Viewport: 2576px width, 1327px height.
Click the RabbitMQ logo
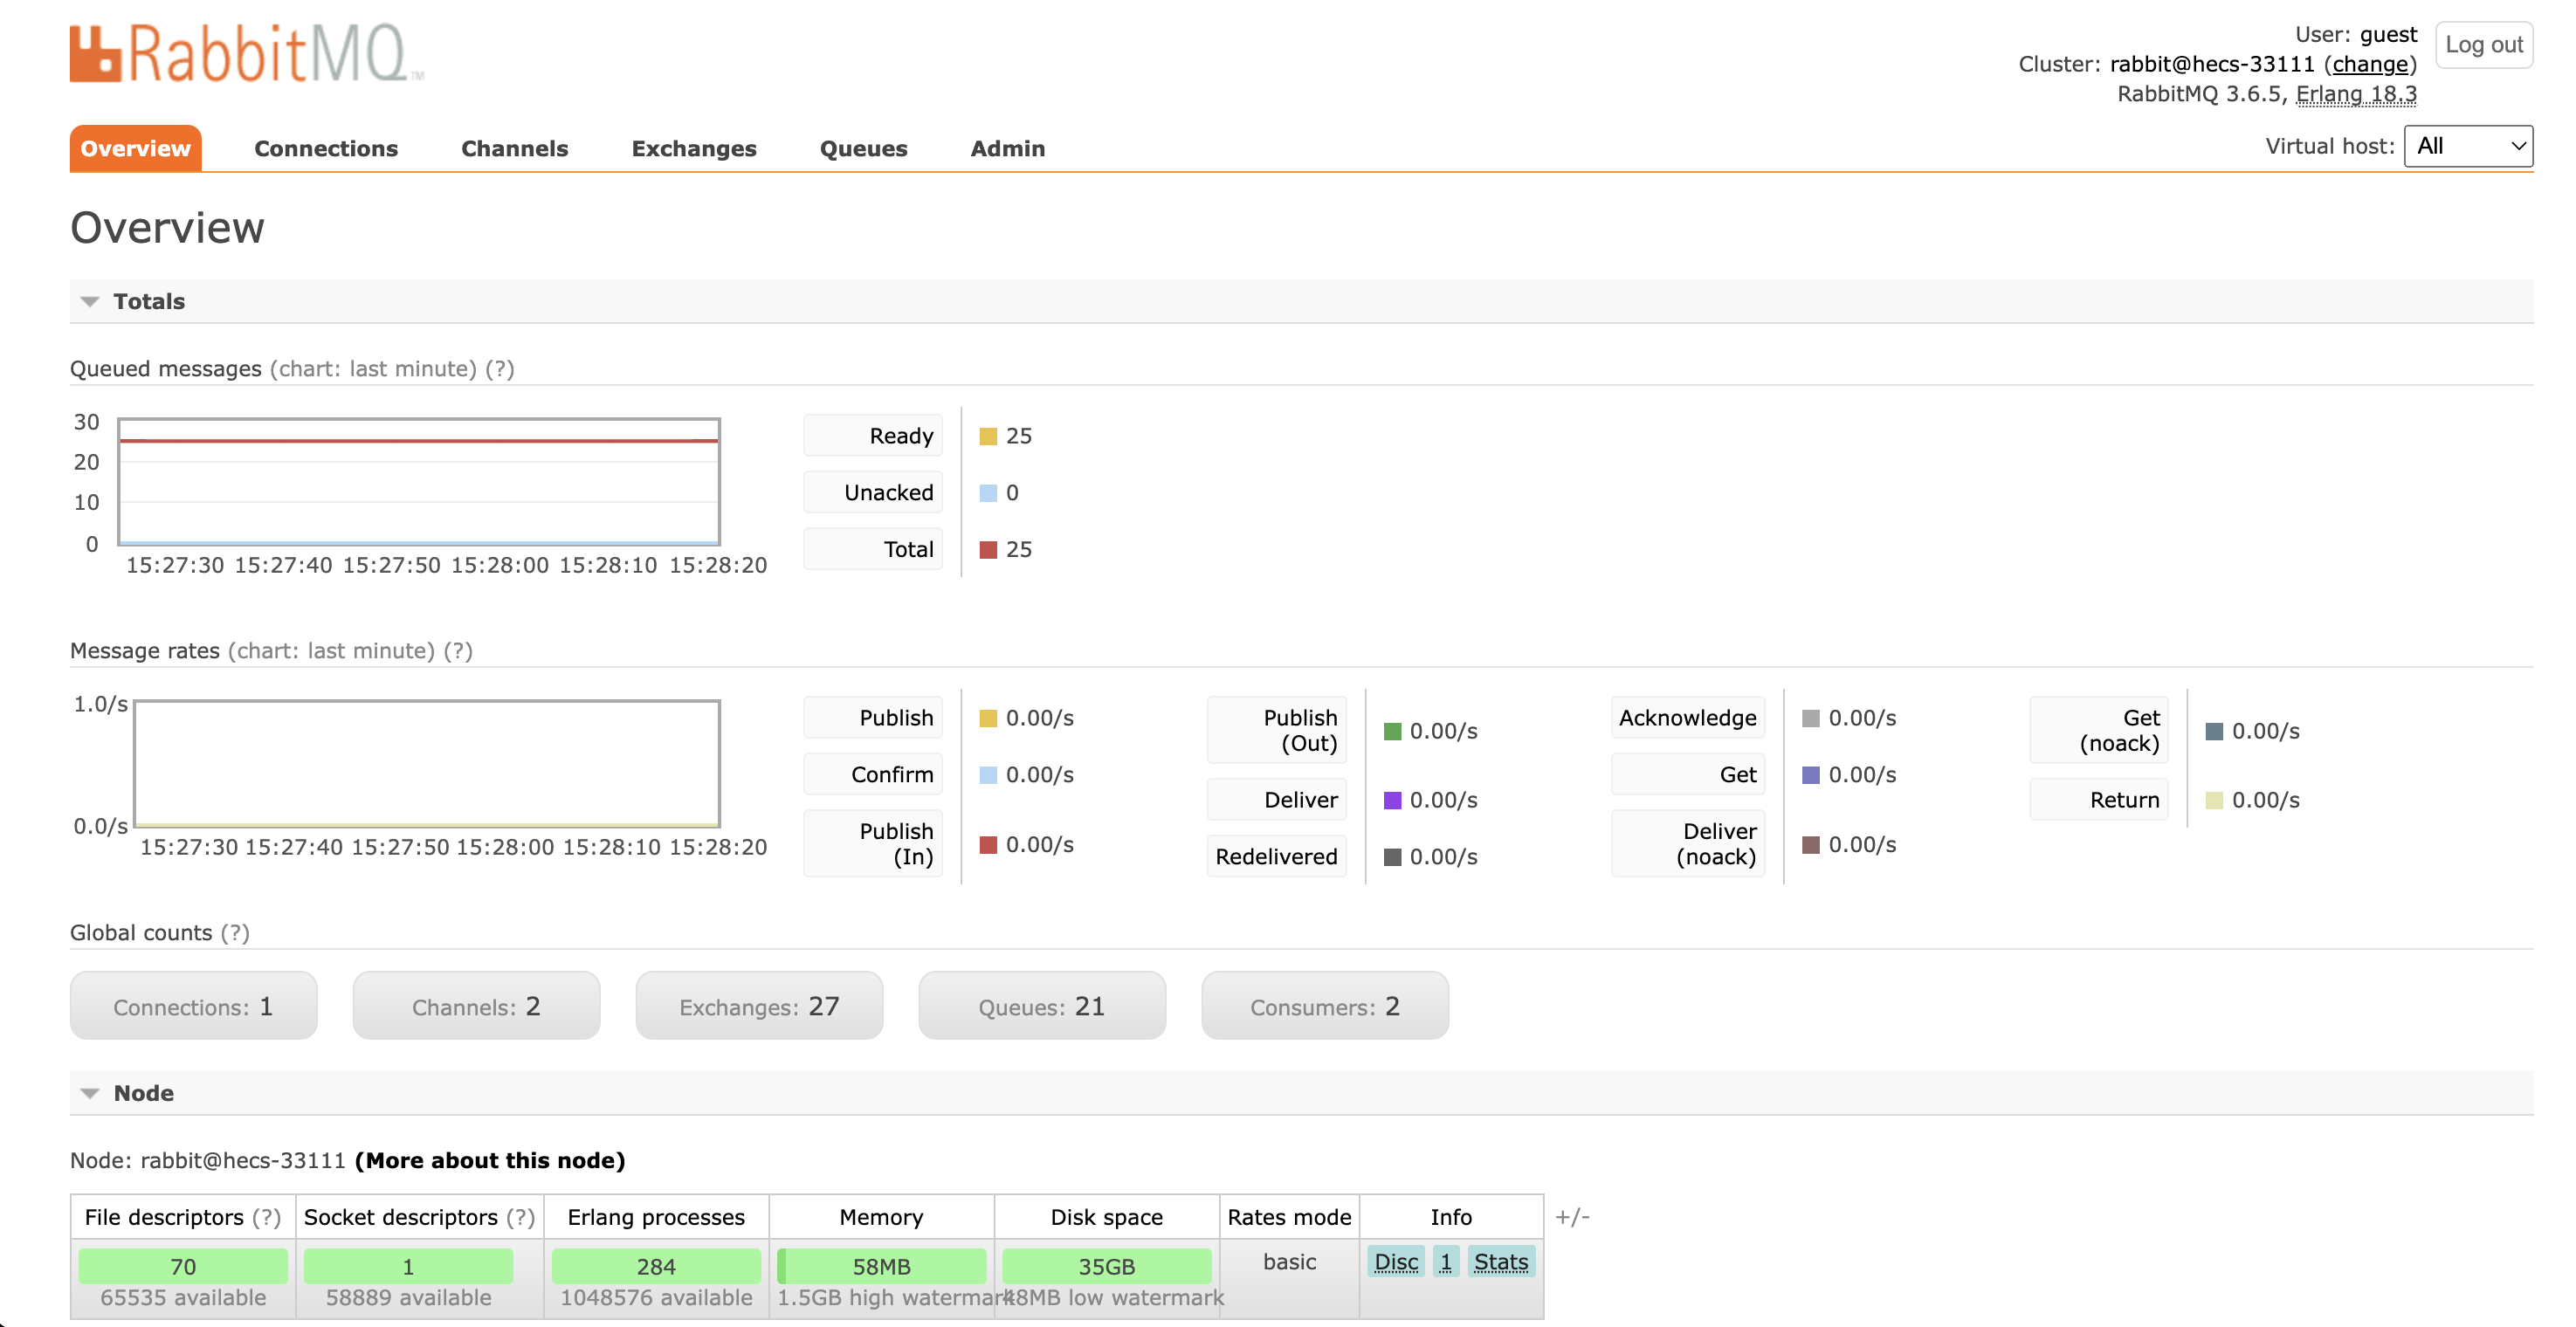tap(246, 53)
